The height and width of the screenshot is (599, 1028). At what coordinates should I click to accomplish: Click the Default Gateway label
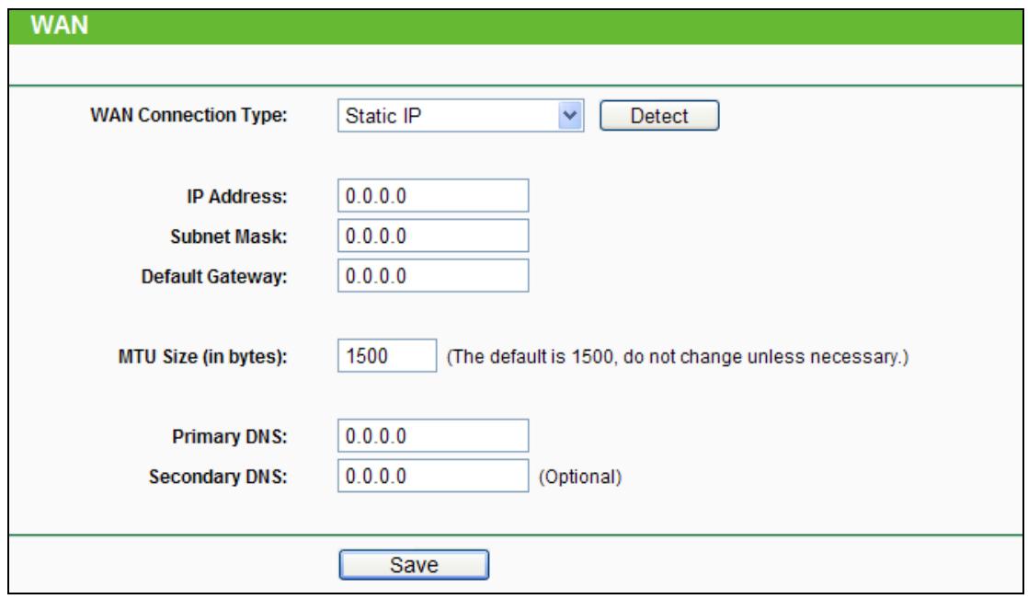click(x=214, y=277)
